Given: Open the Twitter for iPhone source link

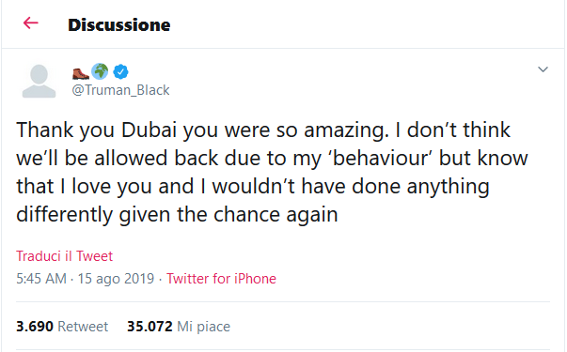Looking at the screenshot, I should tap(221, 279).
